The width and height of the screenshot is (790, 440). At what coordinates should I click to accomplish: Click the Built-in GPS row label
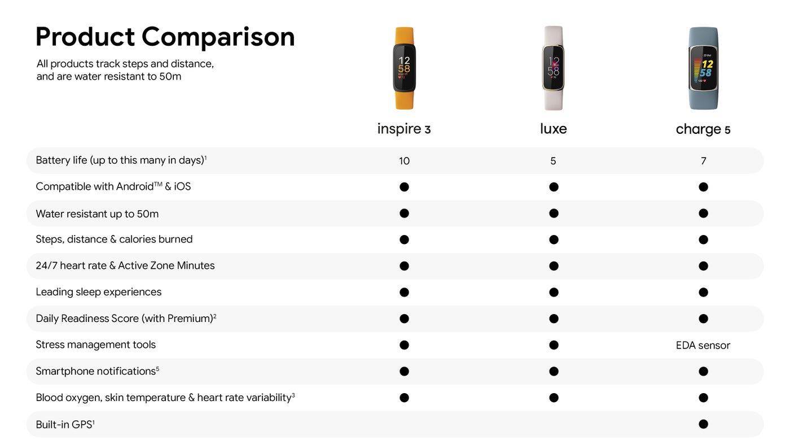(x=65, y=425)
